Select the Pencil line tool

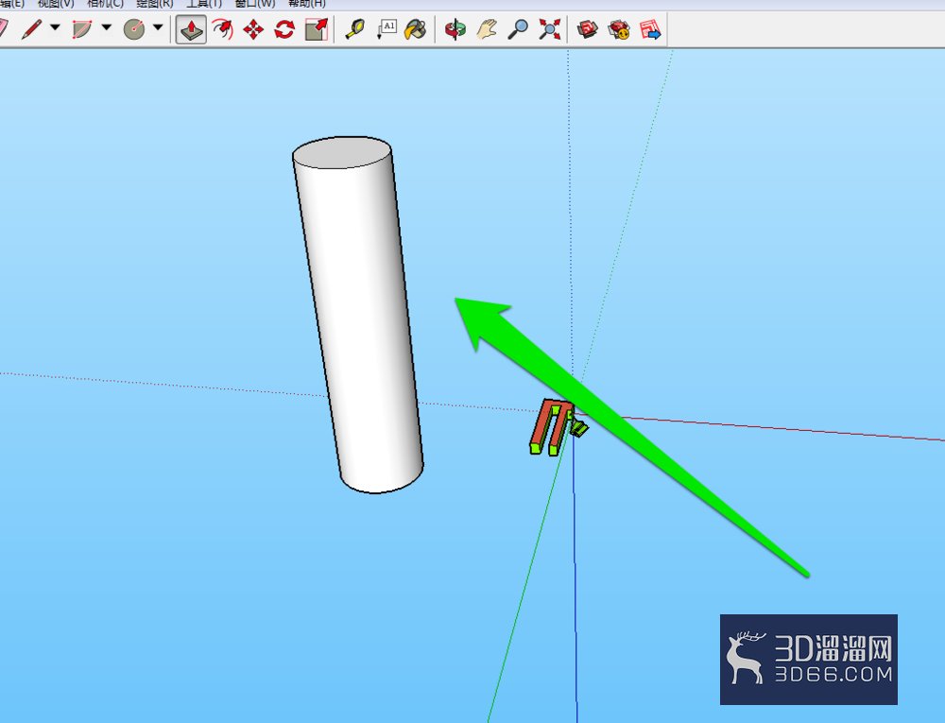click(31, 29)
